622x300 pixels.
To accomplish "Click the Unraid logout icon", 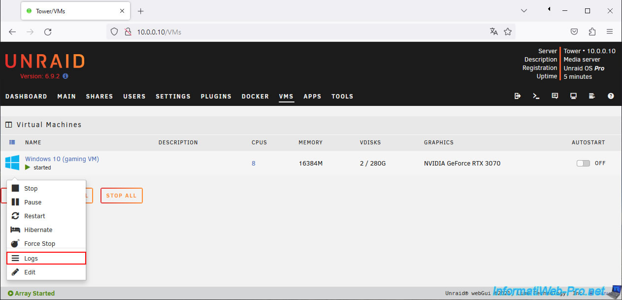I will tap(518, 96).
